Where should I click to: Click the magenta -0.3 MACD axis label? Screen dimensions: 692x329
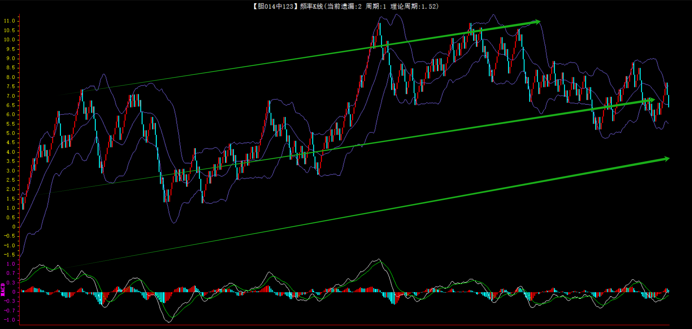click(9, 301)
